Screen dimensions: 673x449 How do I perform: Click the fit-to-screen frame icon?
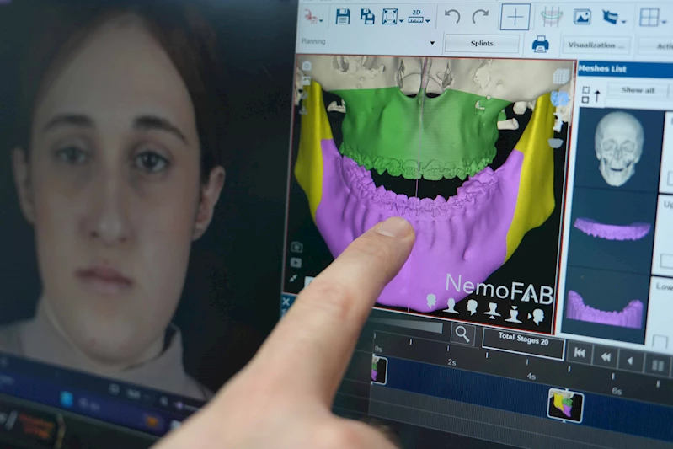click(389, 17)
